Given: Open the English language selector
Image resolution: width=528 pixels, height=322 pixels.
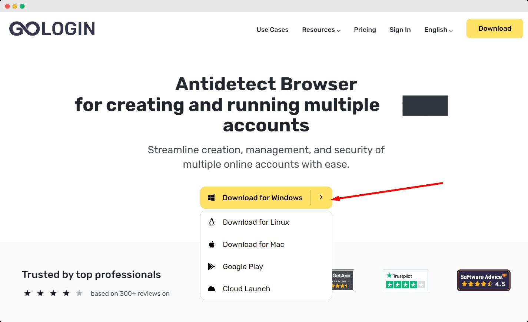Looking at the screenshot, I should [439, 30].
